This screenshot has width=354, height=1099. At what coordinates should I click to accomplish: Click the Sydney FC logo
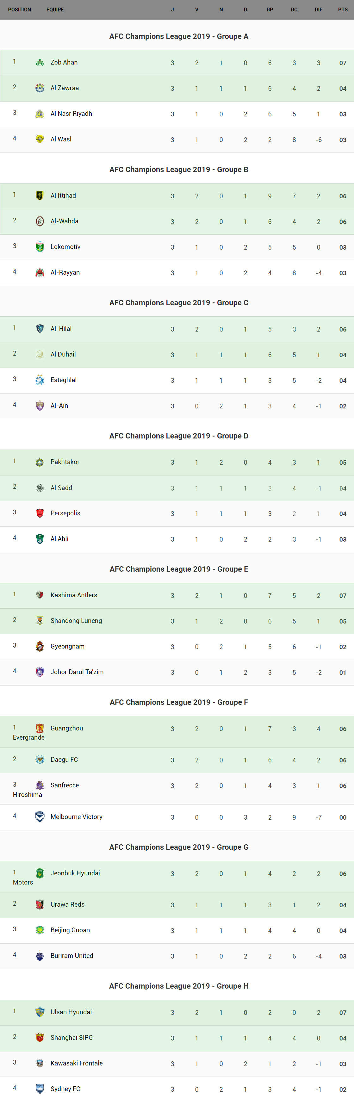(40, 1089)
